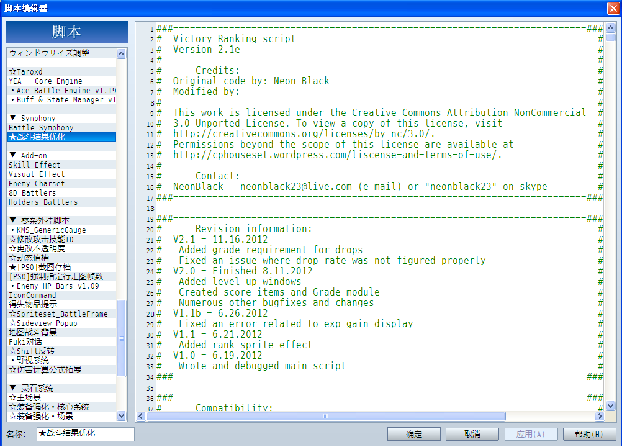The width and height of the screenshot is (622, 447).
Task: Select the Skill Effect script
Action: coord(62,165)
